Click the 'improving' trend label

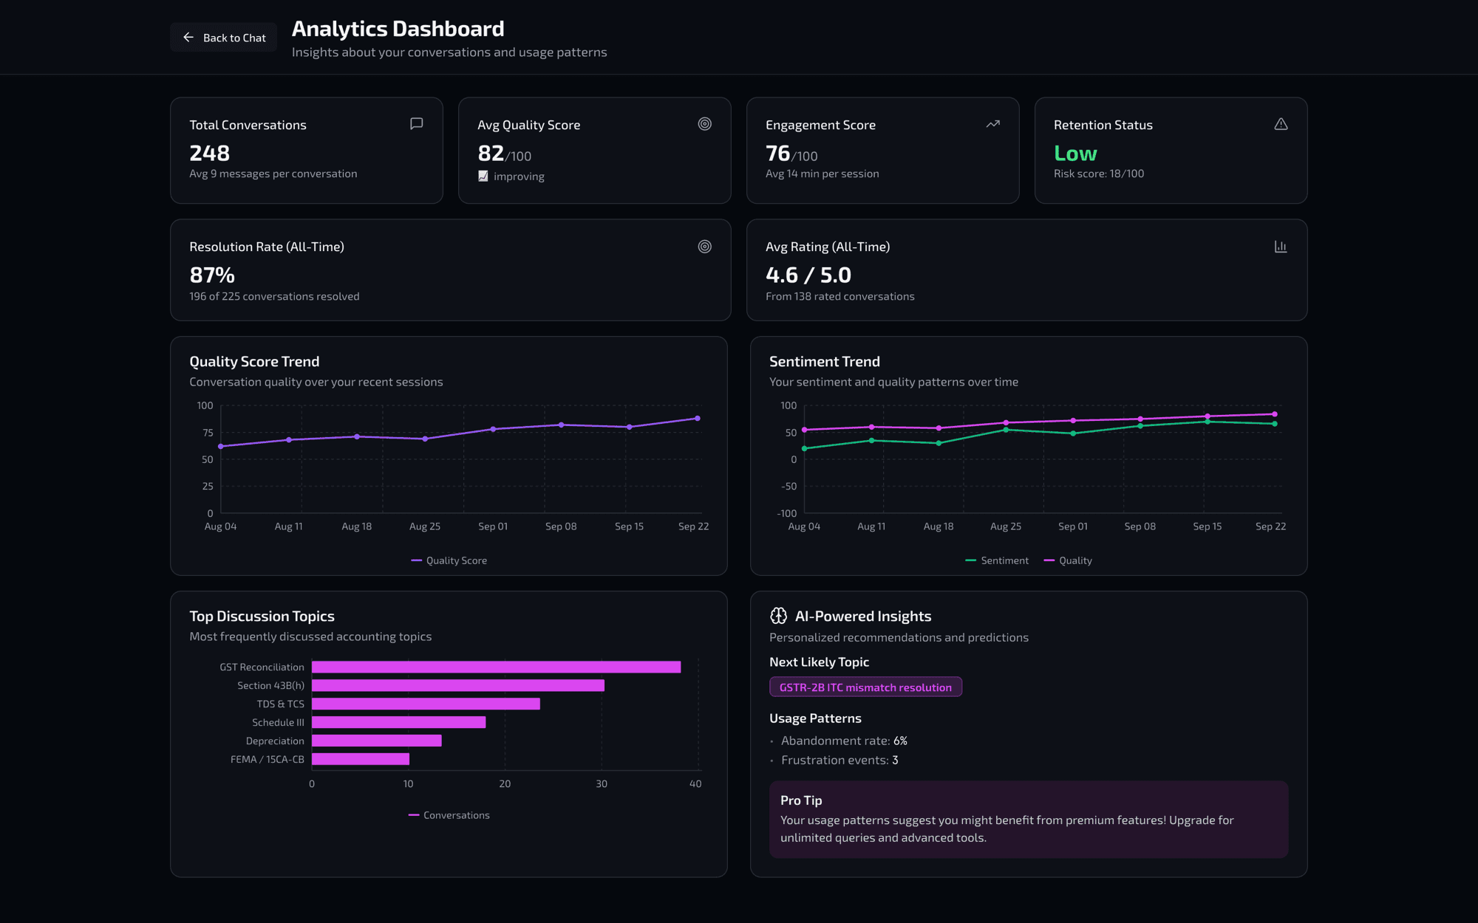pos(519,176)
